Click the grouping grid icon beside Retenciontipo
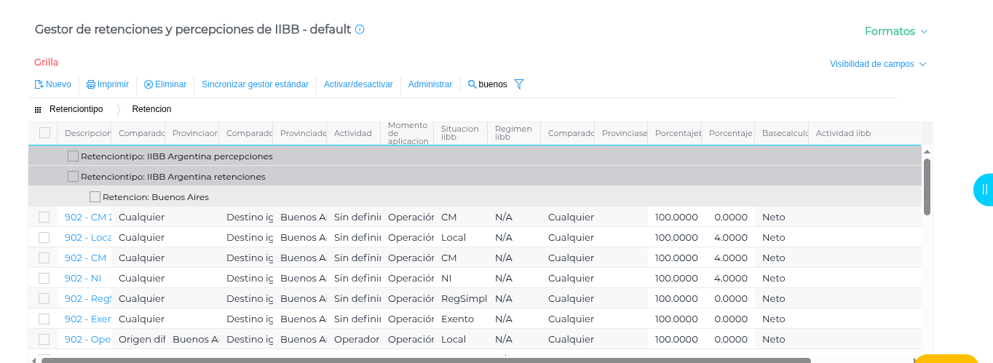Viewport: 993px width, 363px height. tap(38, 109)
